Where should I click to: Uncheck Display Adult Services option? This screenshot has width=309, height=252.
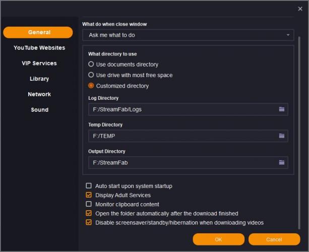[89, 195]
